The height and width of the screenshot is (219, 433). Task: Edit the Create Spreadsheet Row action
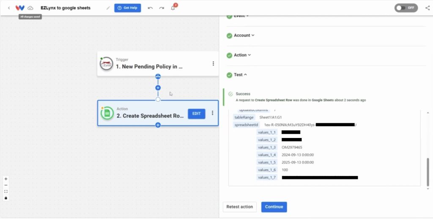(x=197, y=114)
